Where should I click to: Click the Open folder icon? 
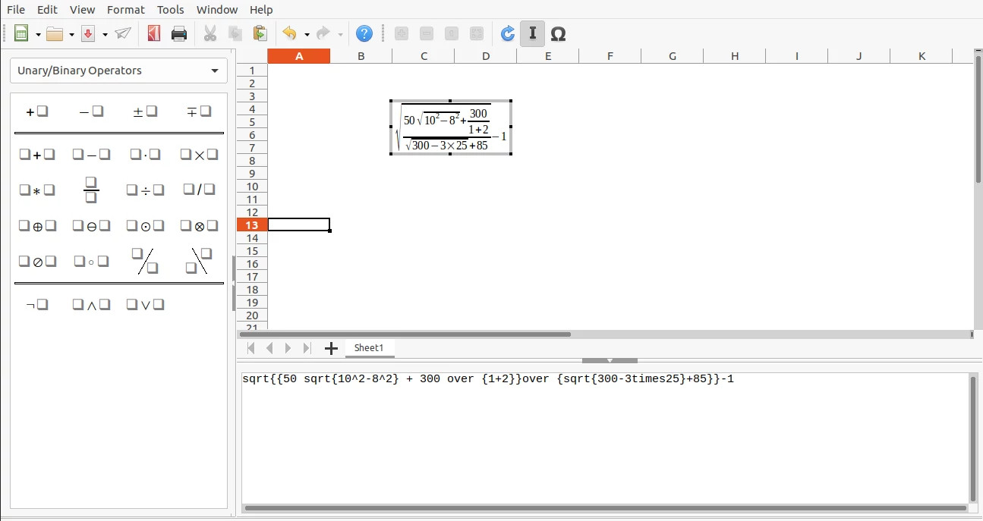55,33
